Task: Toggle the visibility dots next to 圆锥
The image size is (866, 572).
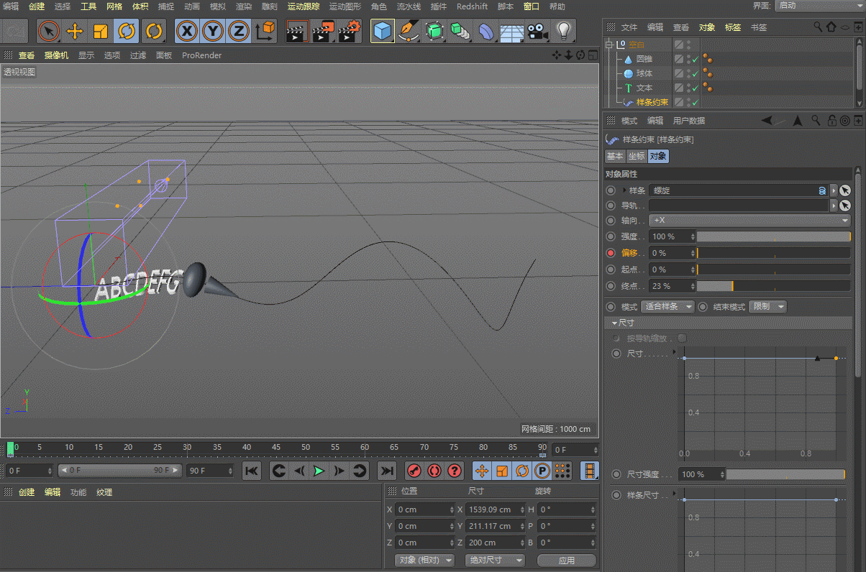Action: coord(688,59)
